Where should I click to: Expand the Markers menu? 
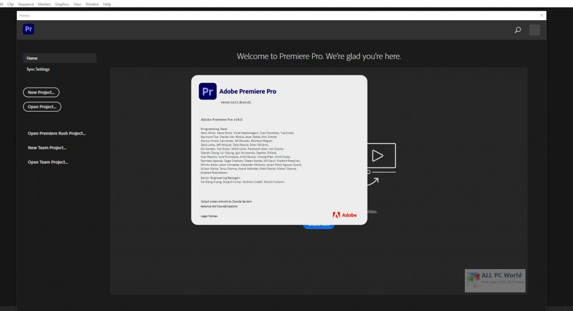pos(44,4)
